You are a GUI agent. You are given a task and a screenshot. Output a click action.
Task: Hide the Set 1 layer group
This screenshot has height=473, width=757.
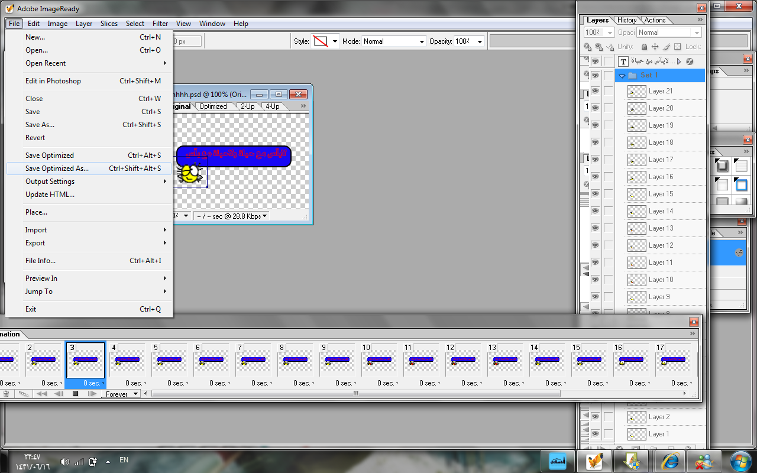pyautogui.click(x=595, y=75)
